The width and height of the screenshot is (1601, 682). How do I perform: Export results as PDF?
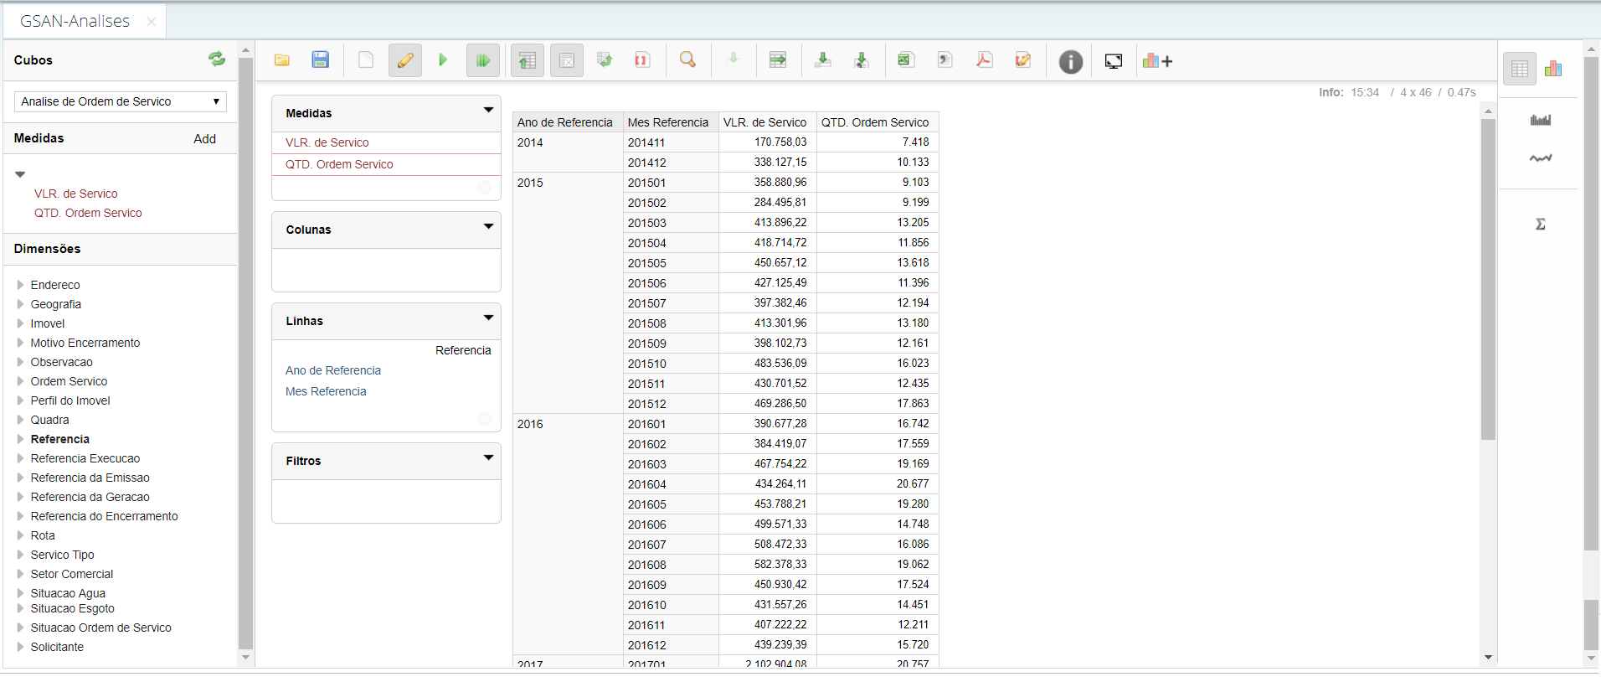(984, 60)
